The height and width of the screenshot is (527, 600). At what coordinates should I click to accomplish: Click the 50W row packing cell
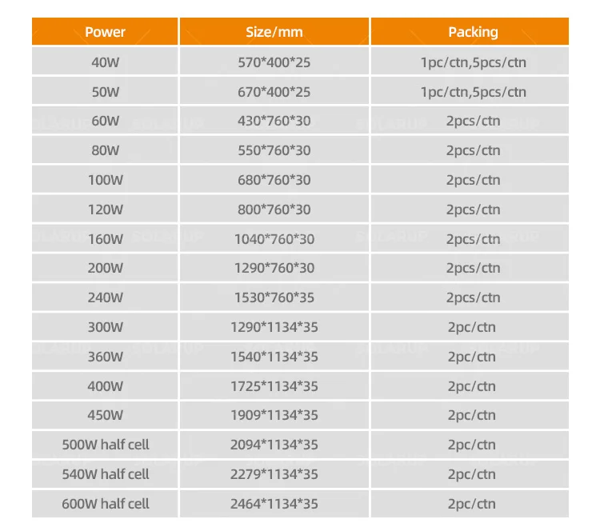click(473, 92)
